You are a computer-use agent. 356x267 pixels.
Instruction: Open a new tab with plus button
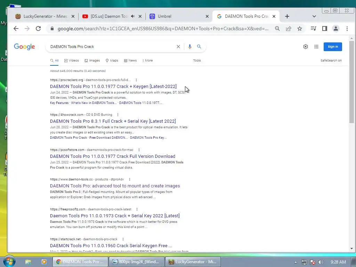(x=287, y=16)
